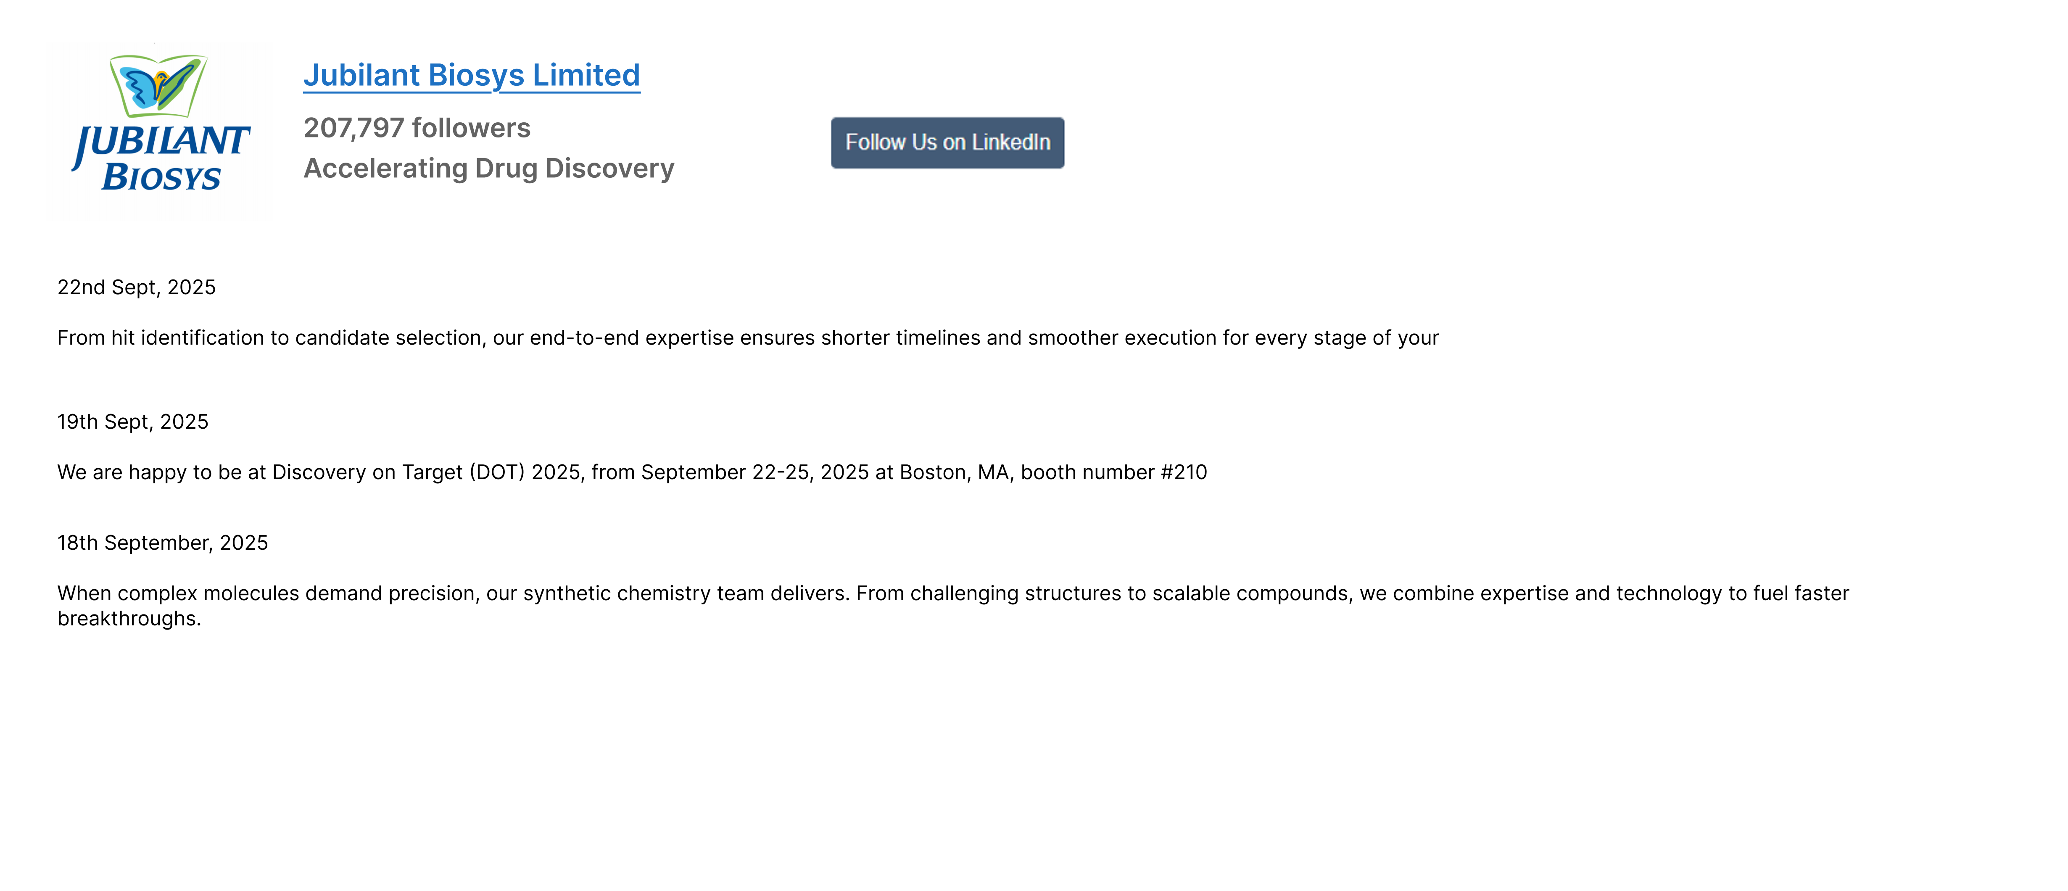Select the 19th Sept, 2025 date
2068x891 pixels.
(x=132, y=422)
